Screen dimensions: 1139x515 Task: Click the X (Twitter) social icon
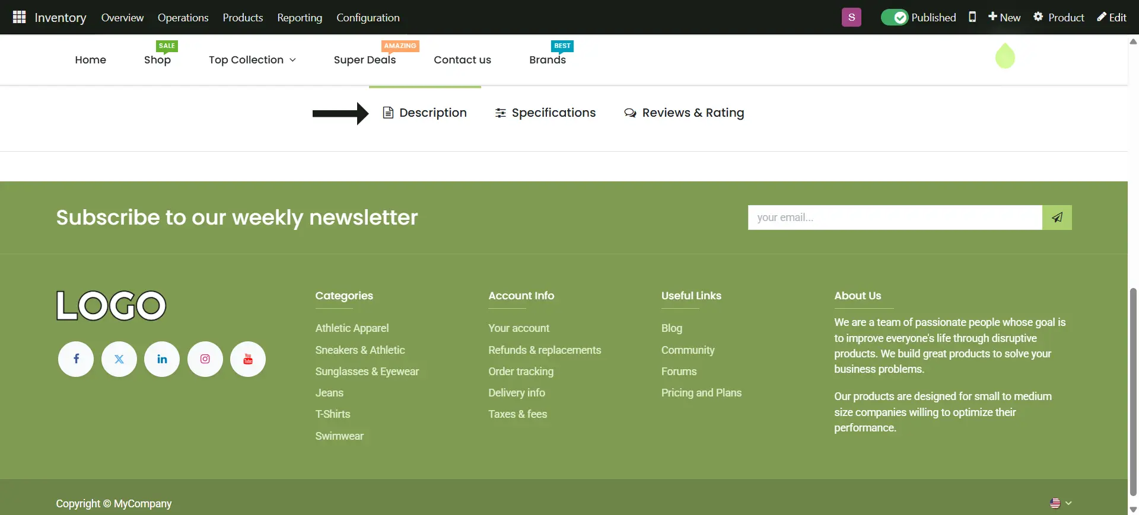pyautogui.click(x=119, y=359)
